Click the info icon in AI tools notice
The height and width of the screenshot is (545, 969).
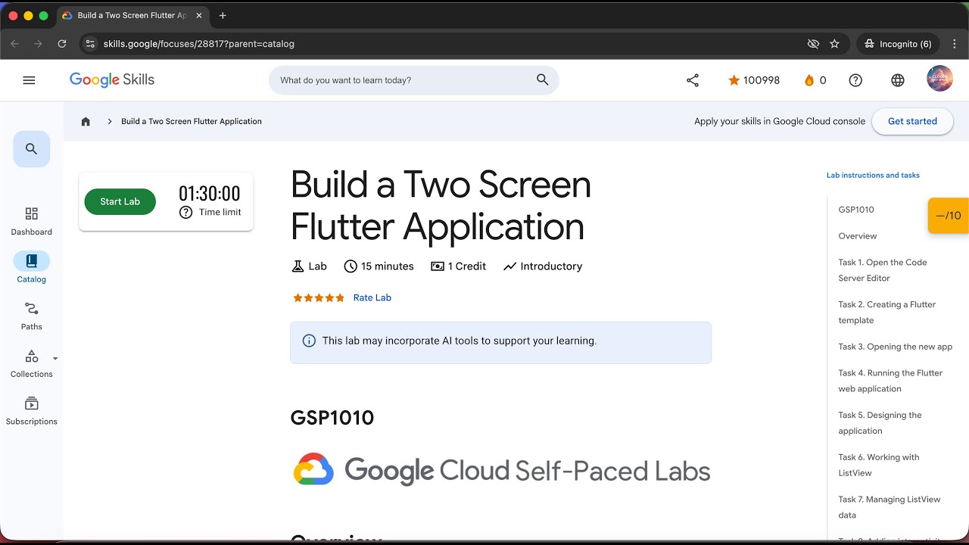(x=309, y=341)
